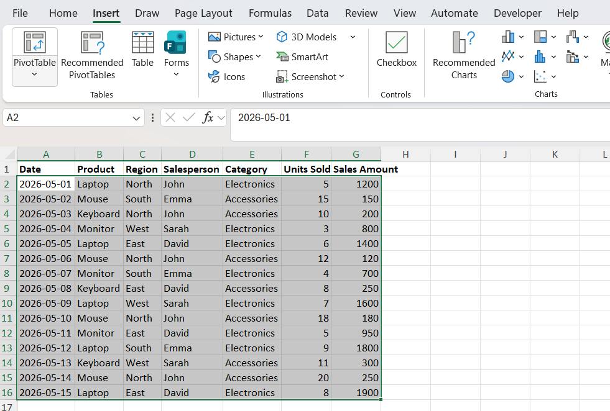The height and width of the screenshot is (411, 610).
Task: Click the 3D Models icon
Action: coord(282,37)
